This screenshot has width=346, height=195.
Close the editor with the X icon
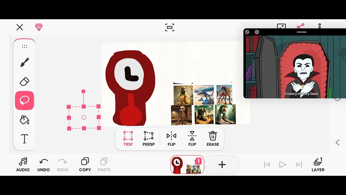(x=19, y=27)
